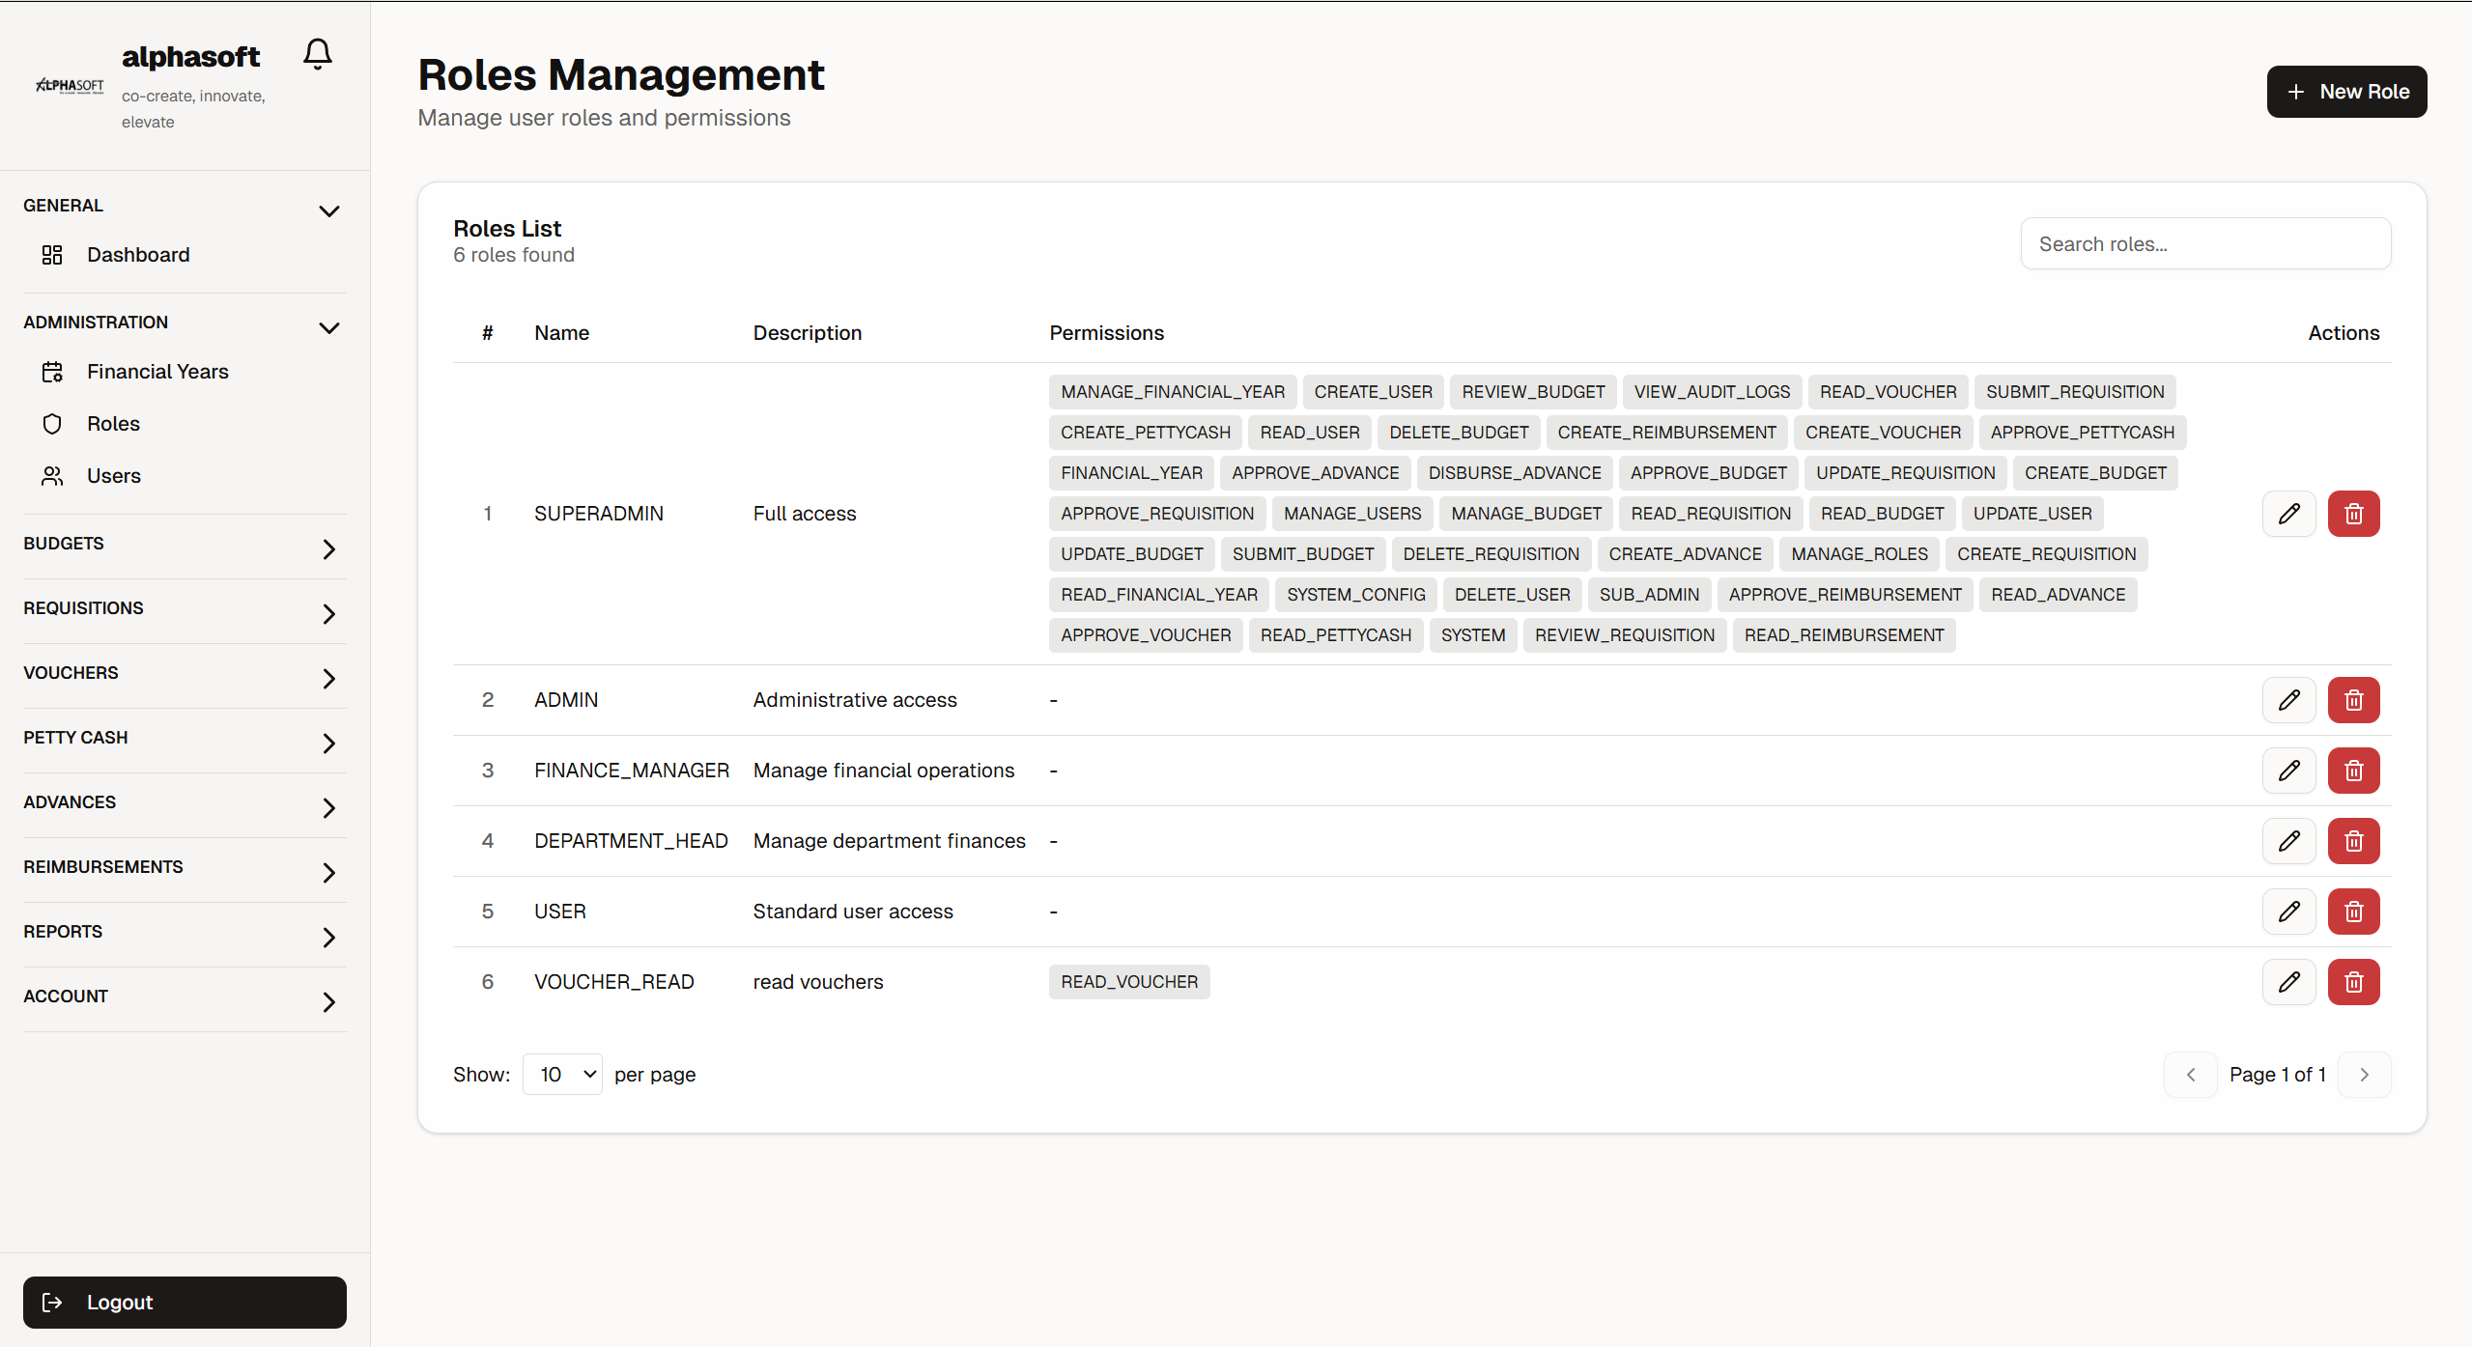Click the Logout button
The image size is (2472, 1347).
coord(184,1302)
